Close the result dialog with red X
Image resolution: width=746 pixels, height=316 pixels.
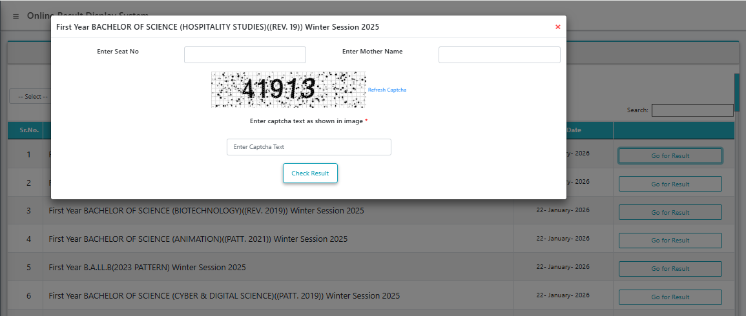point(557,27)
